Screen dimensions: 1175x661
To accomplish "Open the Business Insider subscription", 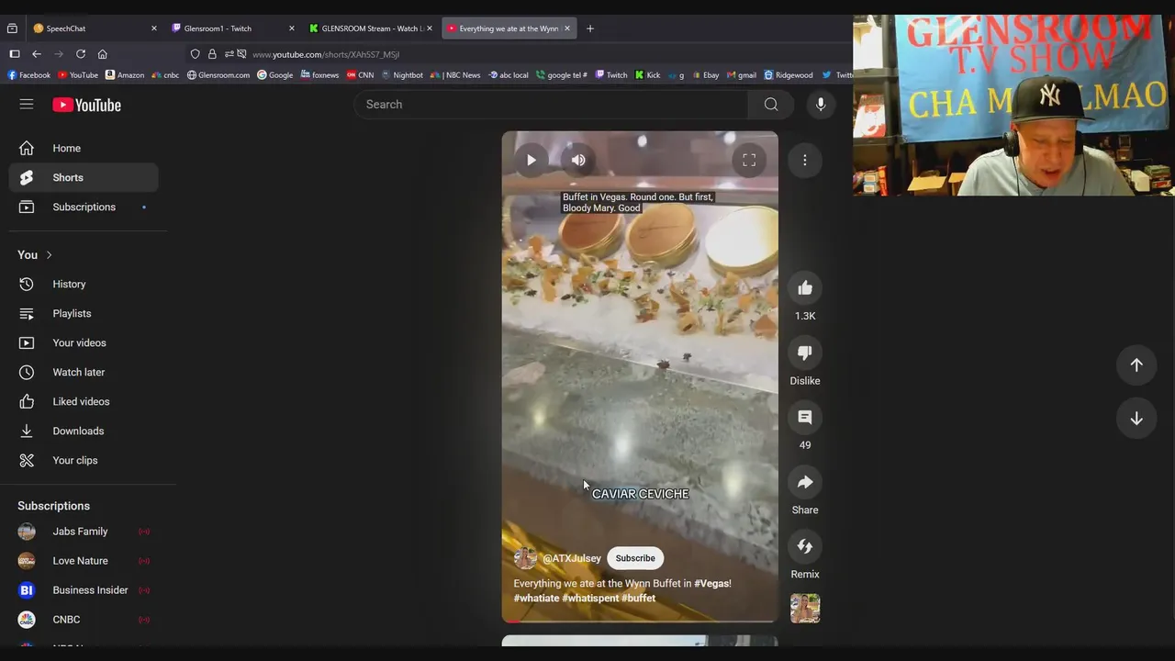I will [84, 590].
